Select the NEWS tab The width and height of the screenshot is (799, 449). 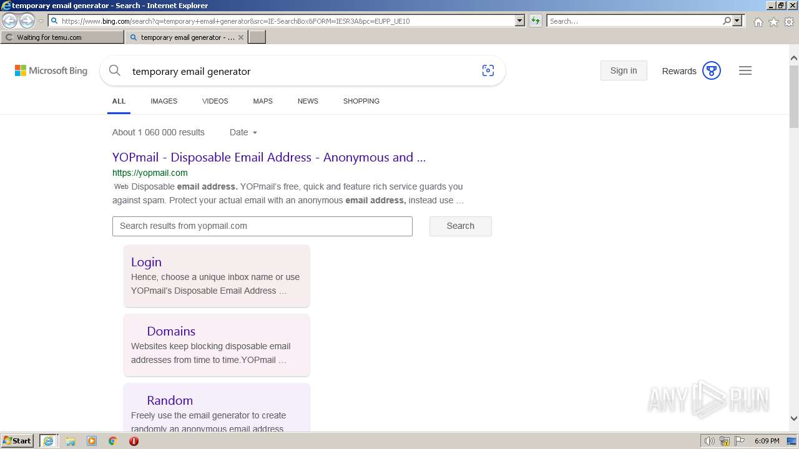pos(308,101)
